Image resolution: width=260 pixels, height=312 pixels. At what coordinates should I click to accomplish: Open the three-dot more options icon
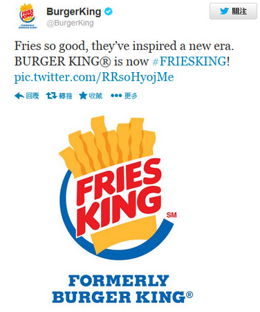tap(116, 96)
